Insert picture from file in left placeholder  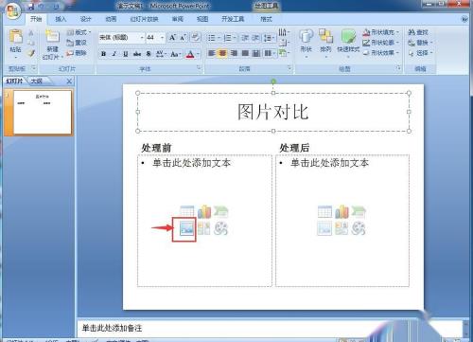pyautogui.click(x=186, y=228)
